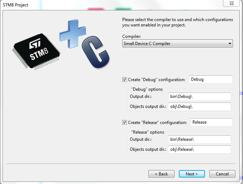Focus the Debug Objects output dir. field
The height and width of the screenshot is (184, 243).
tap(200, 106)
